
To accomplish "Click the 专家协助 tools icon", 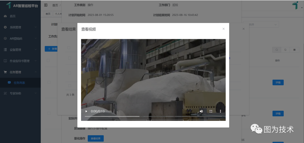I will point(5,93).
